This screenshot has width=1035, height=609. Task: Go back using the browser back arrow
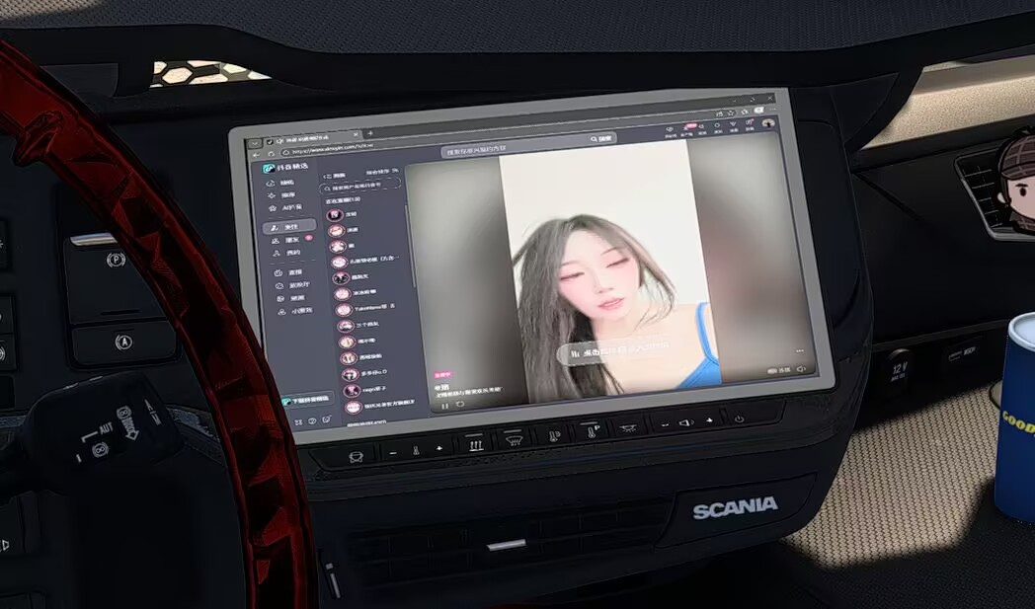[256, 154]
